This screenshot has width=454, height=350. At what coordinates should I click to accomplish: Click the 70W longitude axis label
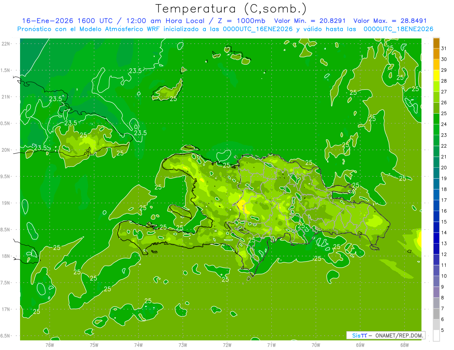point(316,345)
